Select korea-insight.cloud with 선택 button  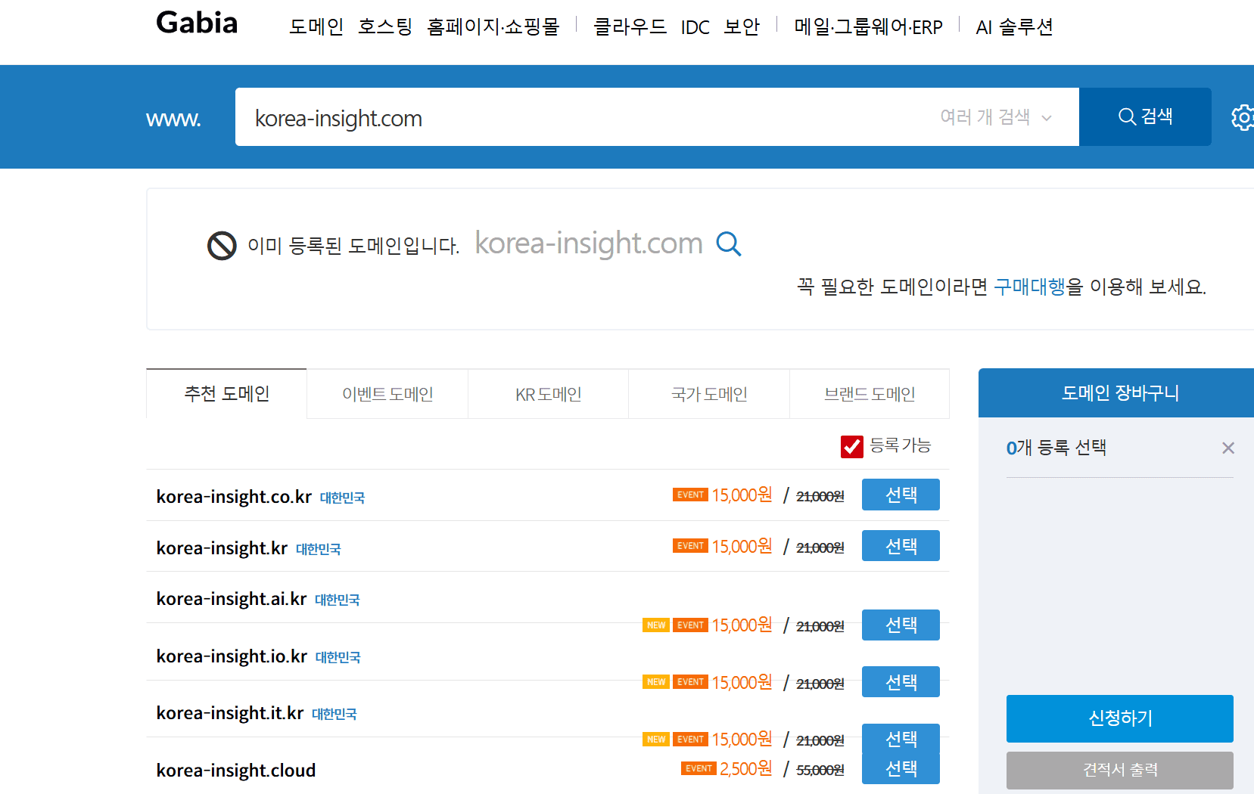[901, 768]
